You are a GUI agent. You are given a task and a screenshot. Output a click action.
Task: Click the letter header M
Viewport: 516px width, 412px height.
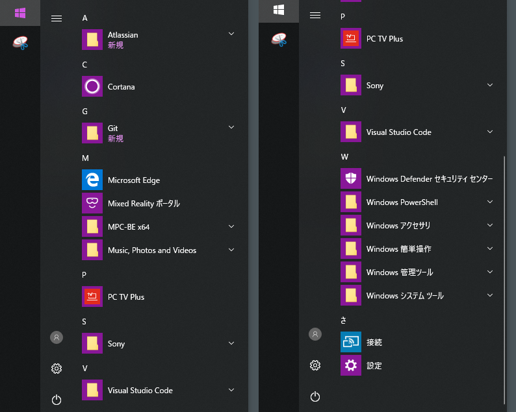(x=85, y=158)
